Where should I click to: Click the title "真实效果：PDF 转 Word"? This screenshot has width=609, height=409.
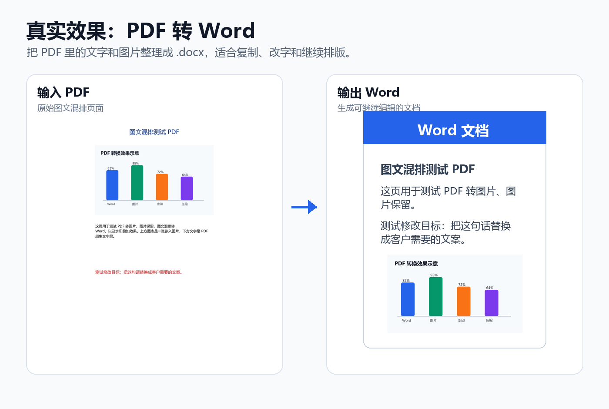click(x=141, y=30)
